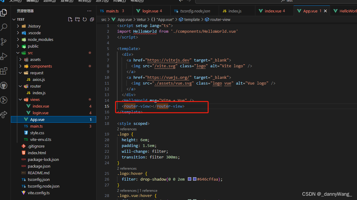Close the App.vue editor tab
This screenshot has height=200, width=357.
(325, 11)
